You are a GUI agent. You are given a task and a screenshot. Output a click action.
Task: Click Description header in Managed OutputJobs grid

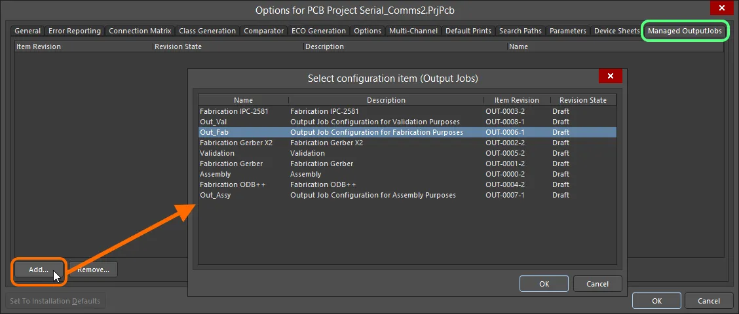point(406,46)
